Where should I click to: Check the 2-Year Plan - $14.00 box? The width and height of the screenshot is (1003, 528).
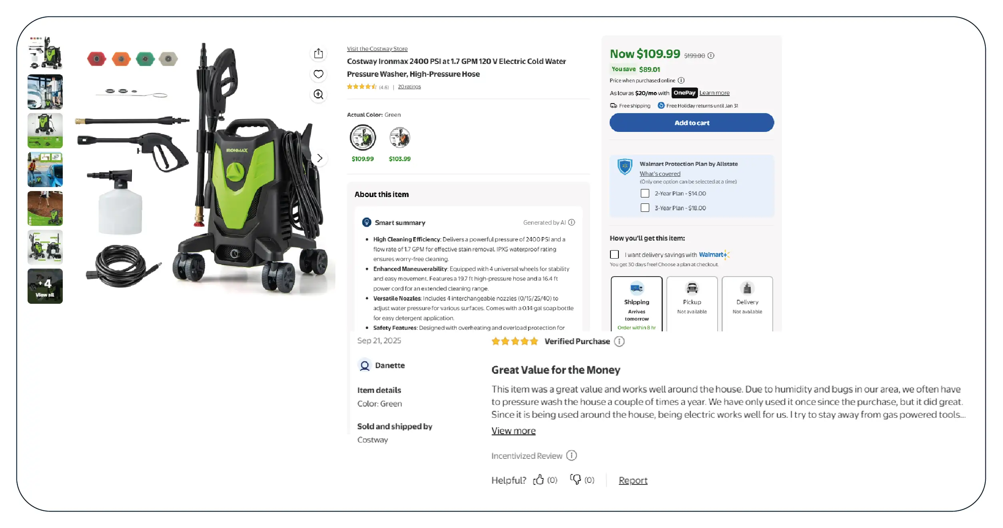click(645, 193)
